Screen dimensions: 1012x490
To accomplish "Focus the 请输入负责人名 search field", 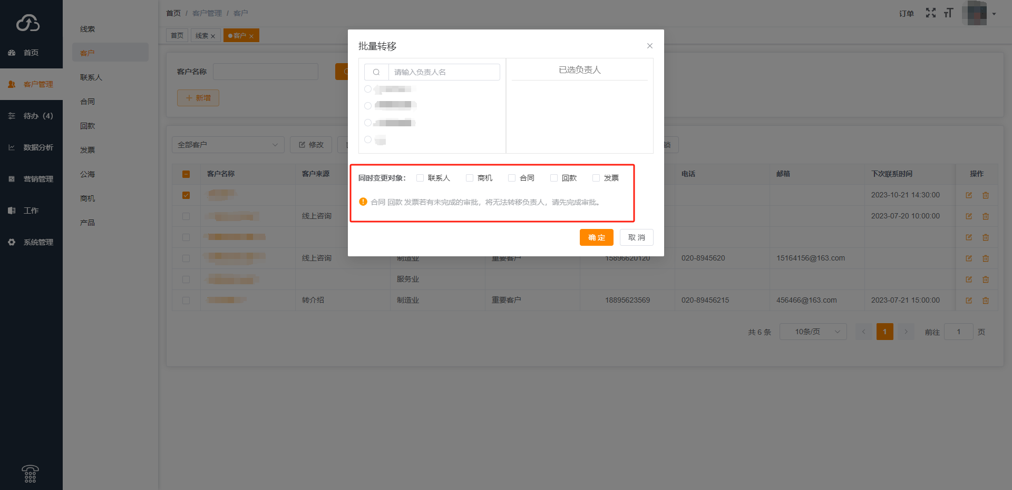I will pyautogui.click(x=444, y=72).
